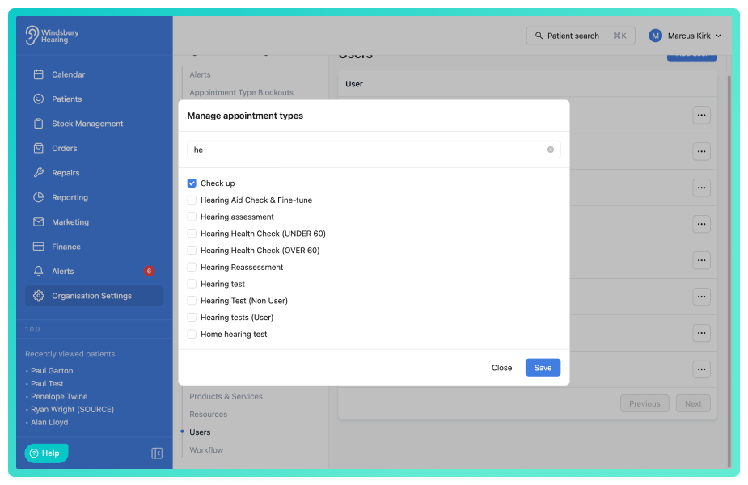Click the Previous page button
This screenshot has height=485, width=748.
[x=644, y=403]
